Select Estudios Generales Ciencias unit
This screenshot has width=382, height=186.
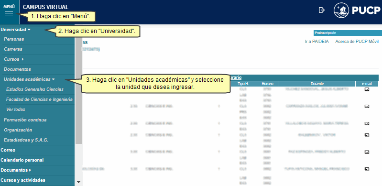click(35, 89)
